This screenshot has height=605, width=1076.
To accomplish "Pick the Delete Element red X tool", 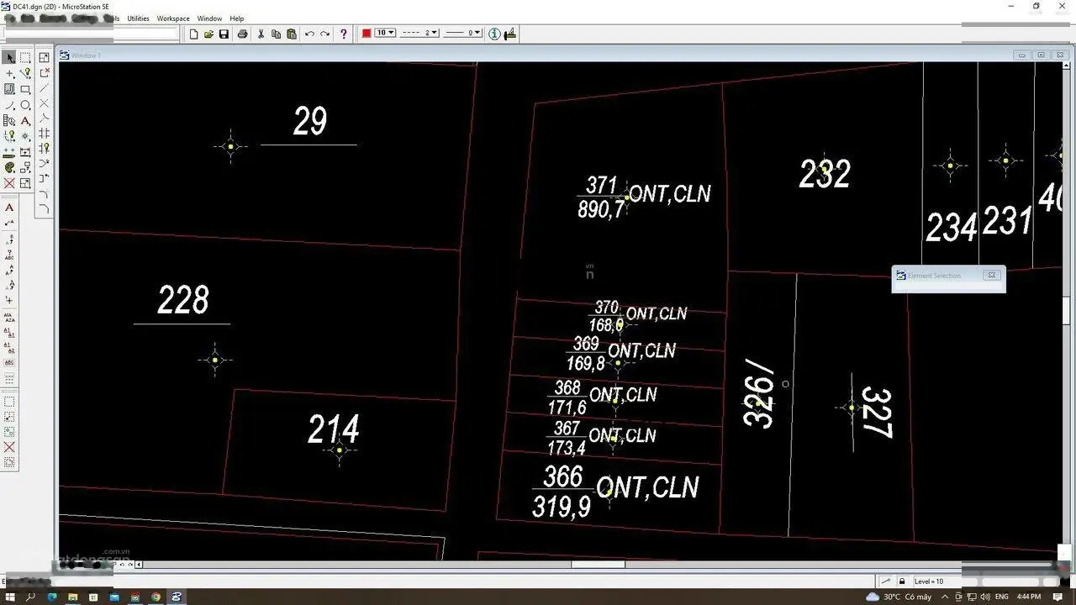I will click(9, 182).
